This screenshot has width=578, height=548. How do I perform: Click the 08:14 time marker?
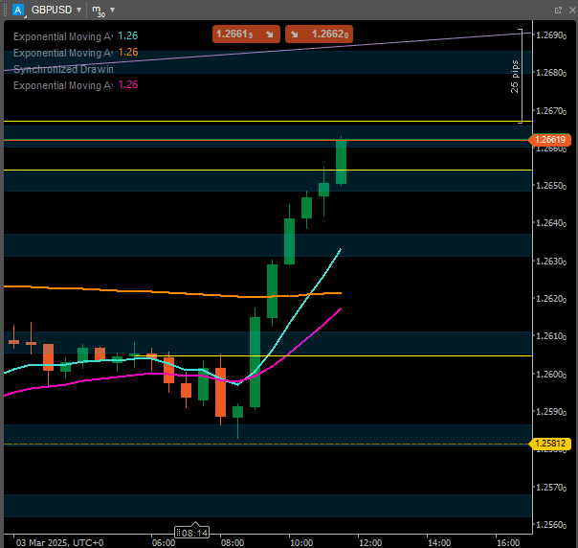tap(191, 533)
